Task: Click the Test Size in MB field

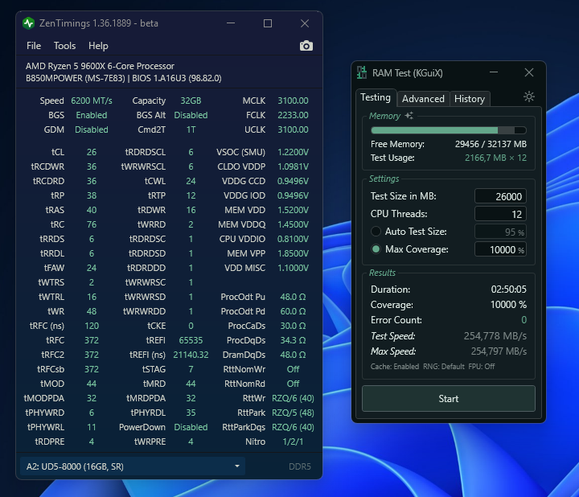Action: pos(500,196)
